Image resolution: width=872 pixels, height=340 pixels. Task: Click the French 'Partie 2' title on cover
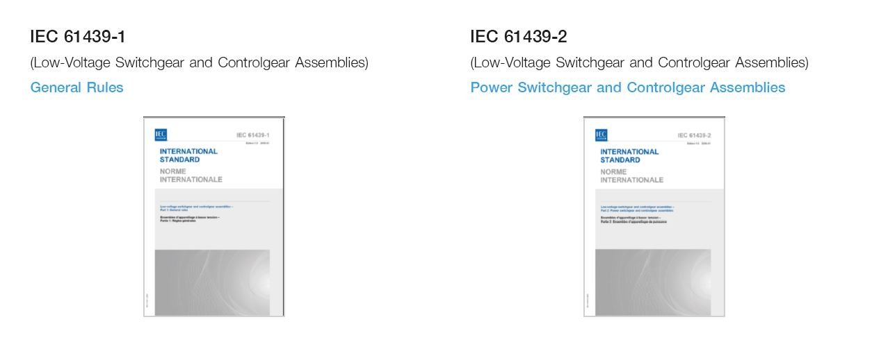tap(633, 221)
